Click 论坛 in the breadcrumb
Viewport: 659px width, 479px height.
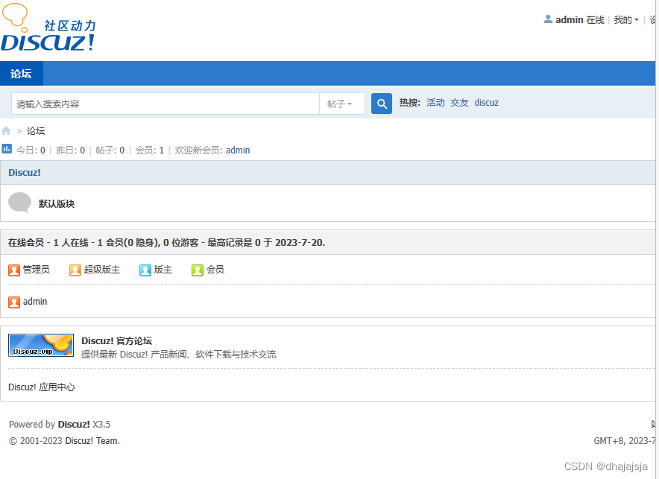point(36,131)
